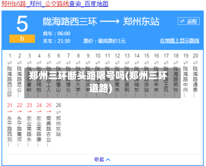
Task: Click the chevron next to 收起
Action: 108,160
